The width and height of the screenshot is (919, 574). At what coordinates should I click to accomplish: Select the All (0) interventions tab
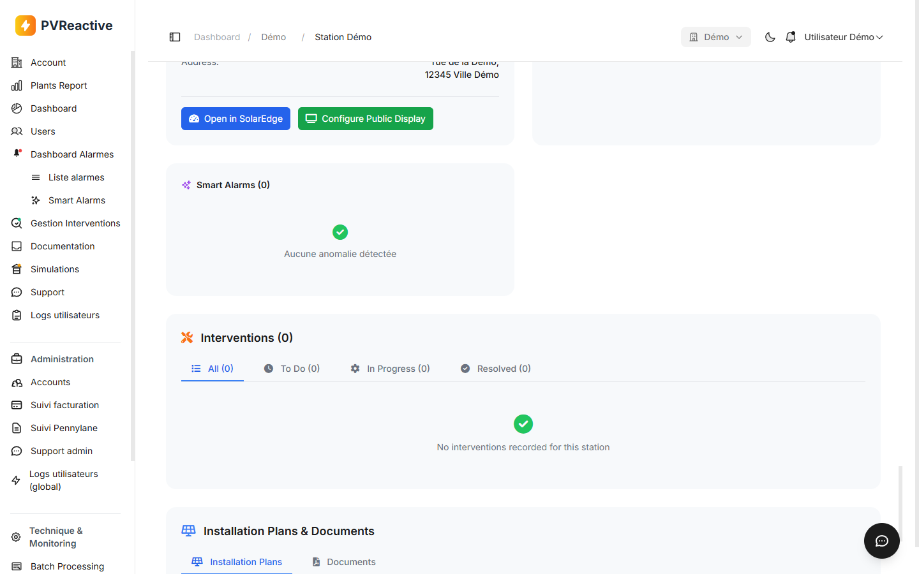pyautogui.click(x=213, y=369)
